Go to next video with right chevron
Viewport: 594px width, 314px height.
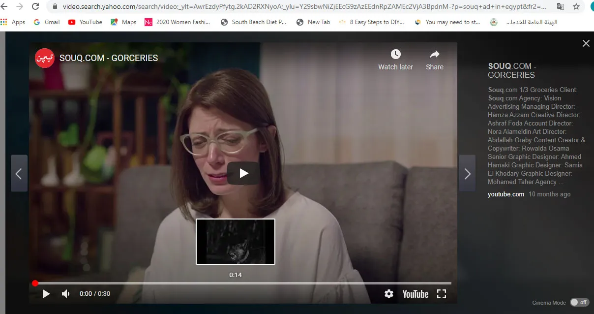tap(467, 173)
